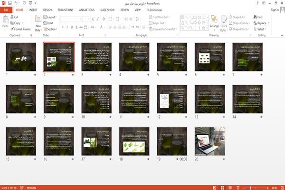
Task: Click the Sign in link
Action: pyautogui.click(x=275, y=10)
